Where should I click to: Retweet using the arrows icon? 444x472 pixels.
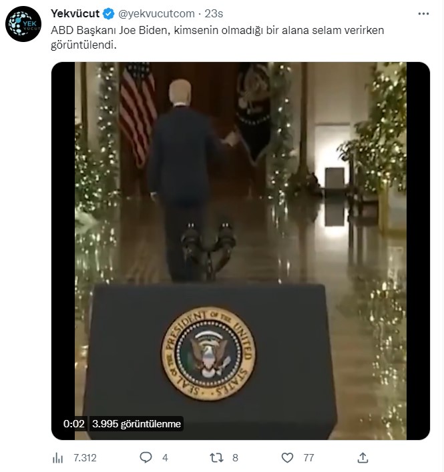coord(217,458)
